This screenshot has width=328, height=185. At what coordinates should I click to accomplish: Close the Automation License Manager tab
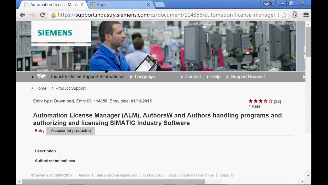tap(82, 4)
